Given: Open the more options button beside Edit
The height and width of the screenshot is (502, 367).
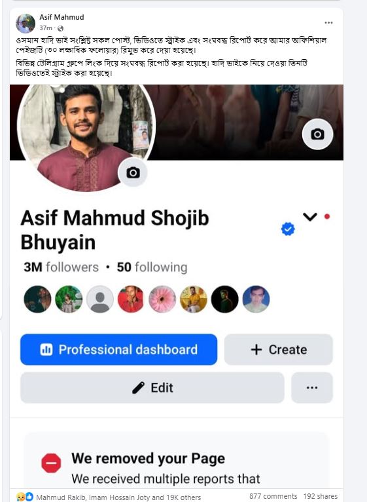Looking at the screenshot, I should tap(312, 388).
